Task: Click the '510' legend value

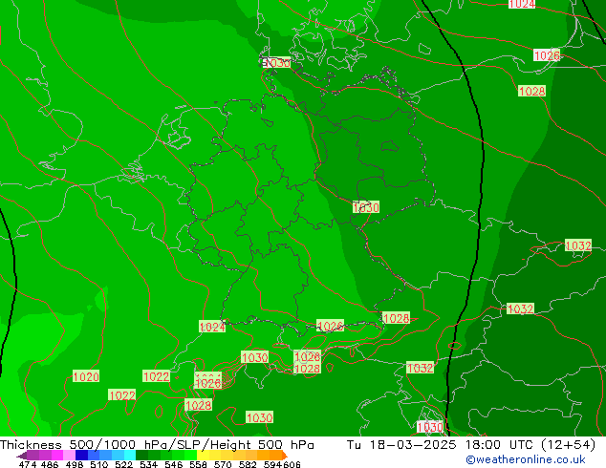Action: 99,464
